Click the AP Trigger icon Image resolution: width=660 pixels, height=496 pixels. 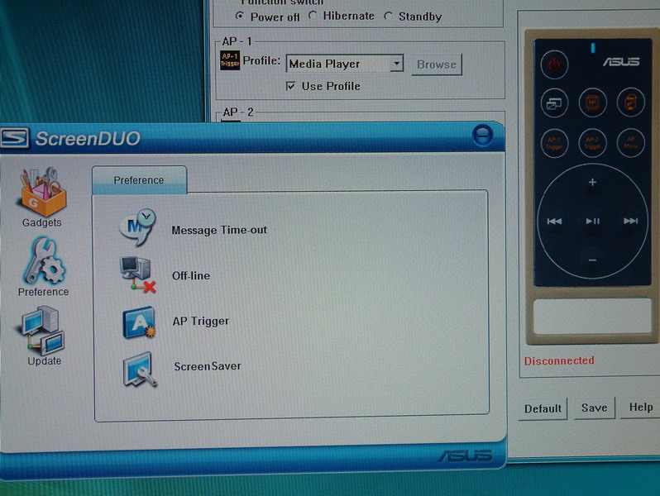pyautogui.click(x=139, y=322)
